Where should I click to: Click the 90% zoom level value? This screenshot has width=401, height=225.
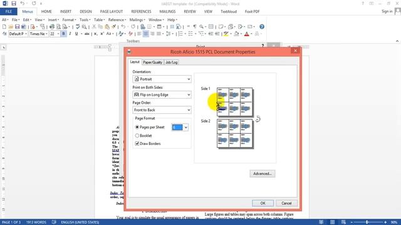[x=394, y=222]
